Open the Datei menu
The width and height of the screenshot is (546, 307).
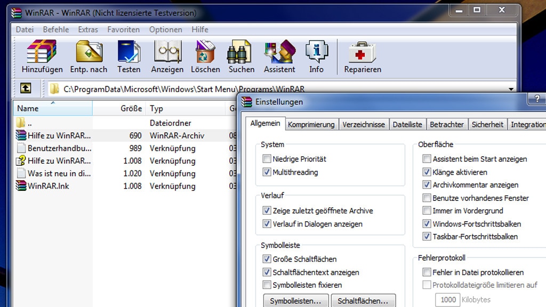(x=25, y=30)
